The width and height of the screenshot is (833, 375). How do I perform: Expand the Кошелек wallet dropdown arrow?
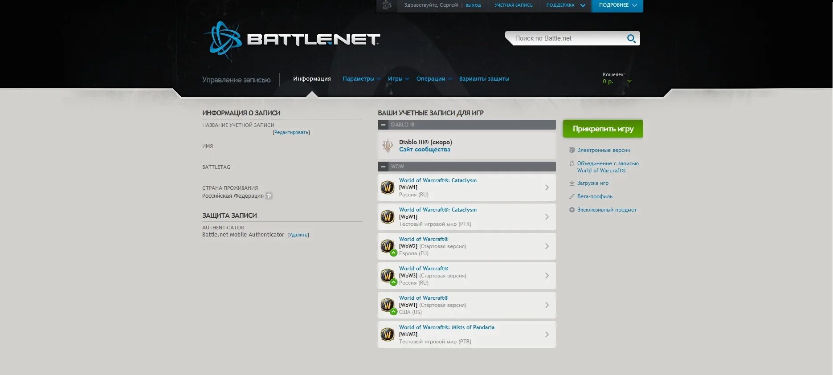point(629,81)
